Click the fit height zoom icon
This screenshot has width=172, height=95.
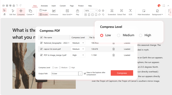(x=96, y=15)
